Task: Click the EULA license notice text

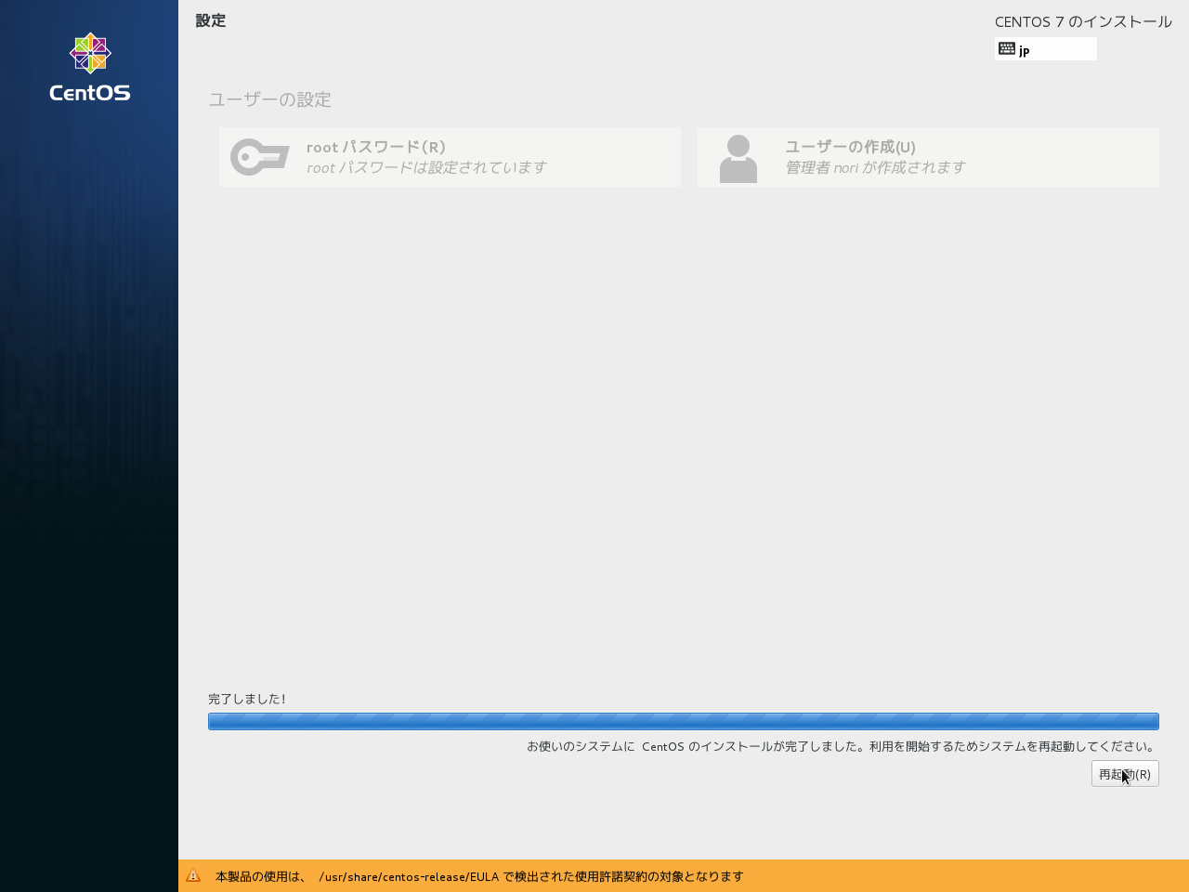Action: [x=479, y=876]
